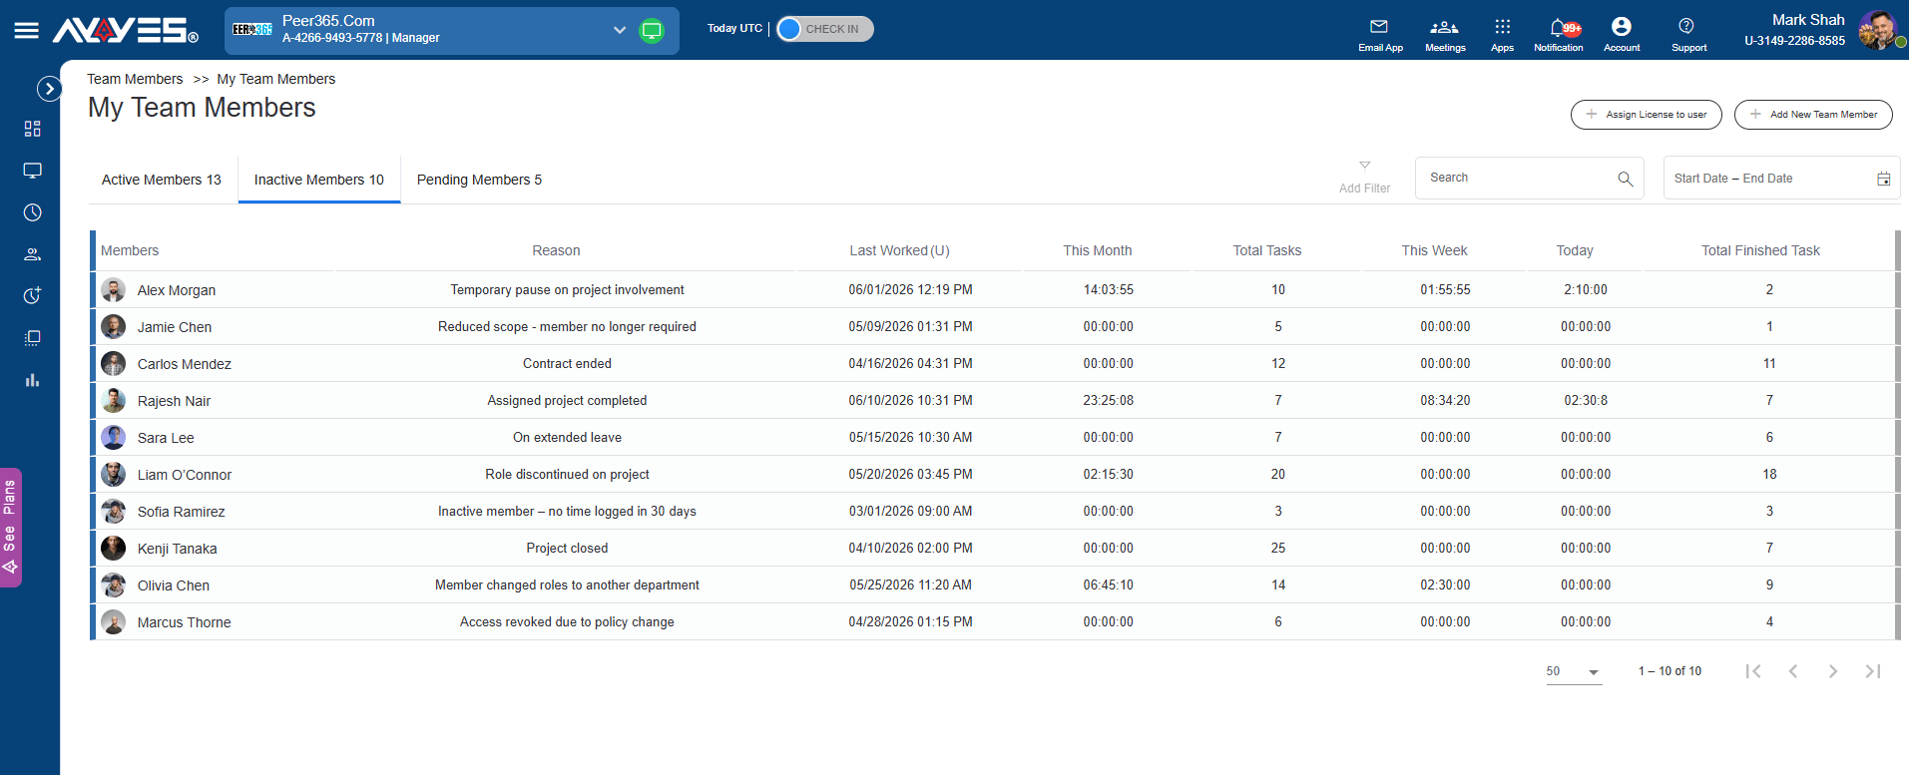
Task: Open the Start Date – End Date picker
Action: coord(1781,178)
